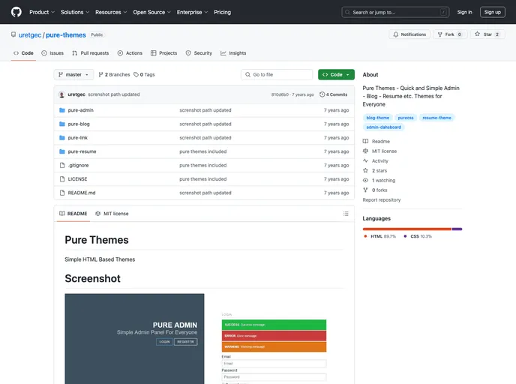Click the pure-resume folder icon

tap(61, 151)
